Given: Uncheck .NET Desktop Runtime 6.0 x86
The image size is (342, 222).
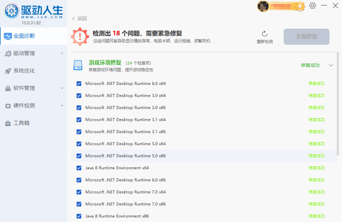Looking at the screenshot, I should [79, 180].
